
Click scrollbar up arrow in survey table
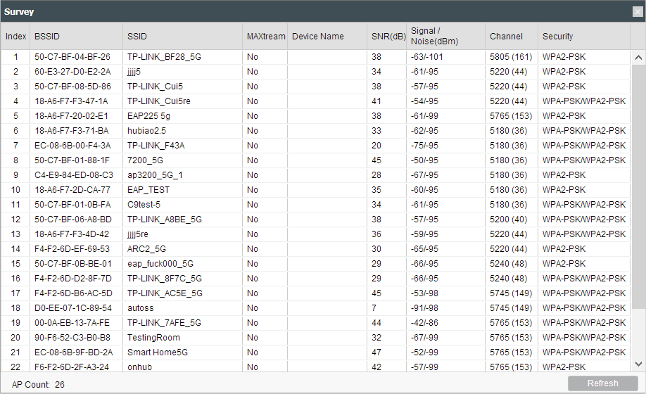[638, 57]
